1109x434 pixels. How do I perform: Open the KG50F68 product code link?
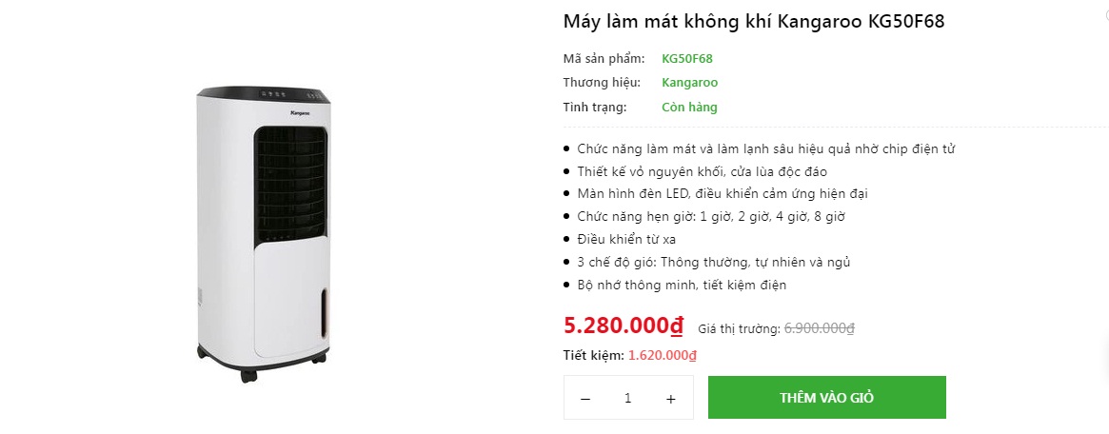pos(687,59)
